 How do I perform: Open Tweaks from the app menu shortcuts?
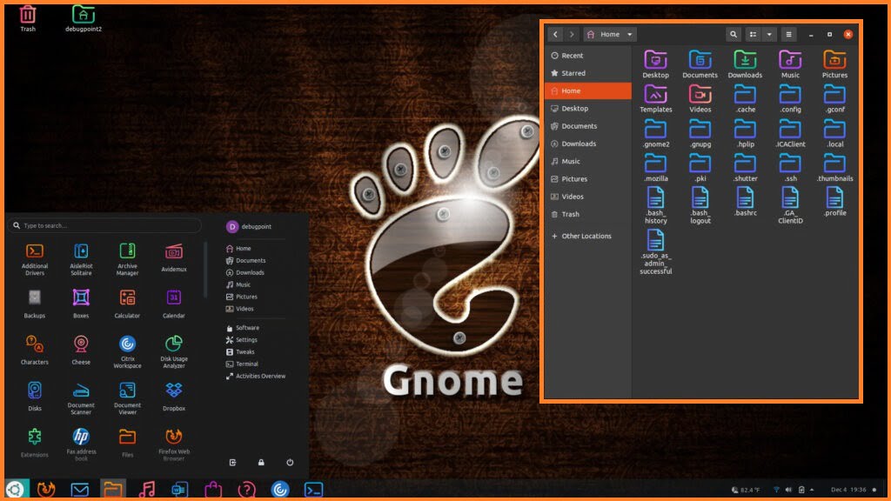pyautogui.click(x=240, y=351)
